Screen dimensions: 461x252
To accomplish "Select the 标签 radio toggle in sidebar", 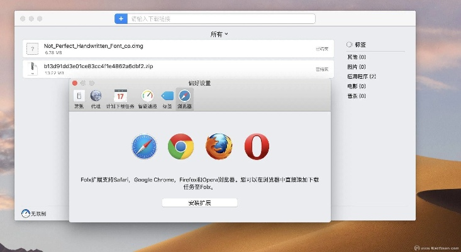I will point(349,45).
